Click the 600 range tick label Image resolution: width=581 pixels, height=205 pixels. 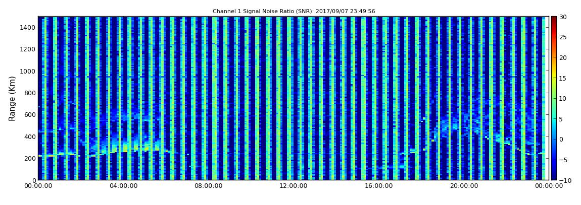(x=30, y=114)
